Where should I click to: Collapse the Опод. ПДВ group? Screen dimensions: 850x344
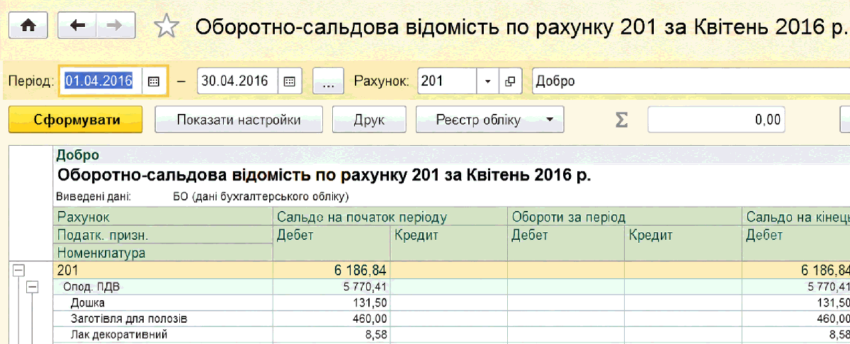[32, 286]
